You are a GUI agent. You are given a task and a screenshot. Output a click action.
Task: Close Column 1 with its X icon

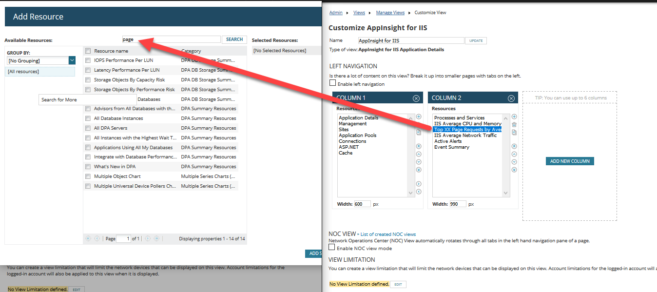416,98
